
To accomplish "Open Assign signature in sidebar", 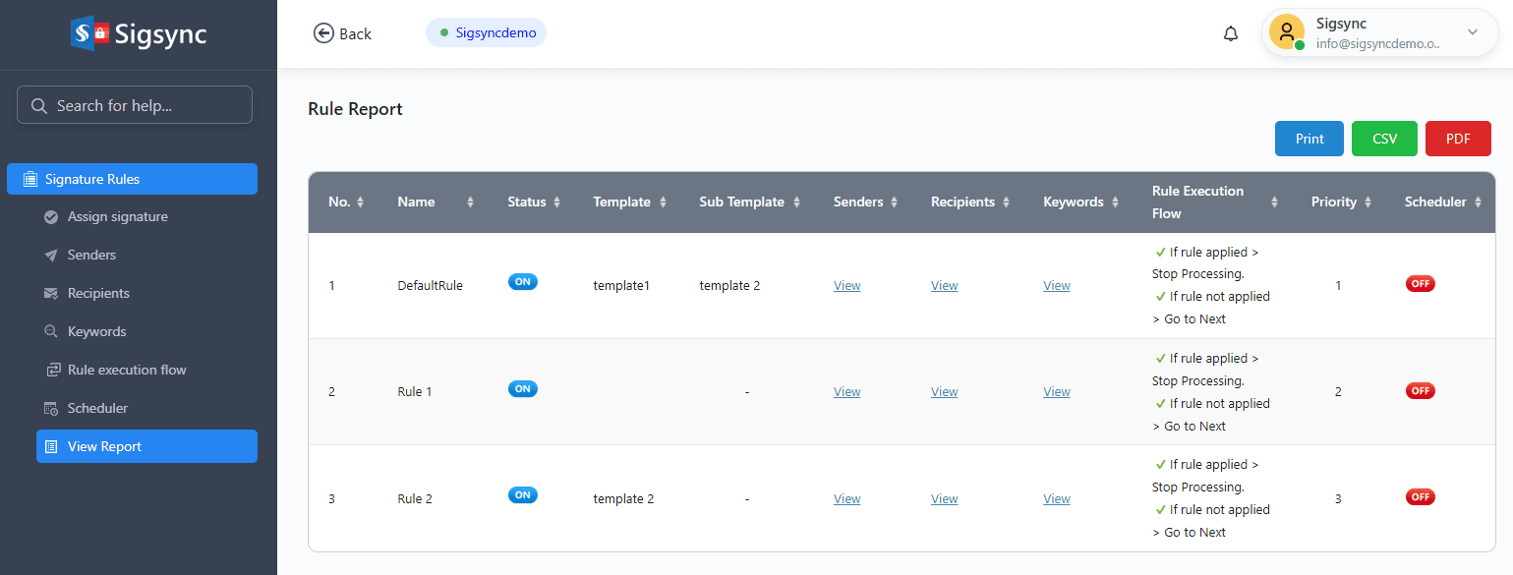I will click(x=117, y=217).
